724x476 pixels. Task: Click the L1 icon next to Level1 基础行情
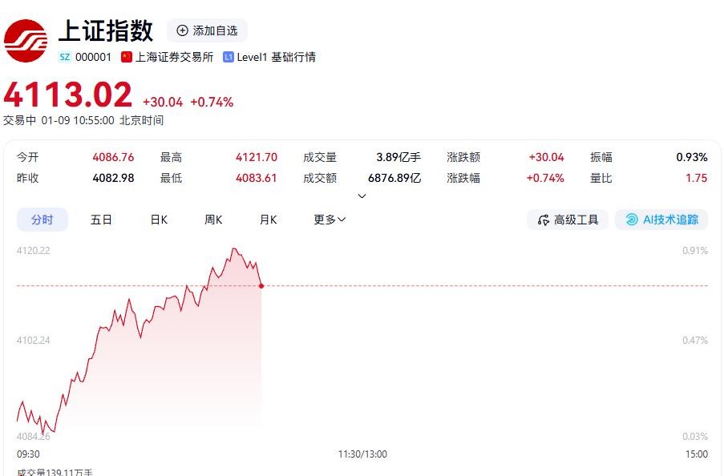coord(230,57)
